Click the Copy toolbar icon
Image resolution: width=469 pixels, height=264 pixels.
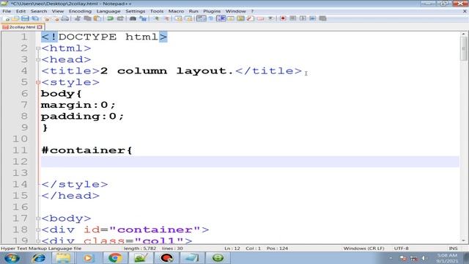[87, 18]
